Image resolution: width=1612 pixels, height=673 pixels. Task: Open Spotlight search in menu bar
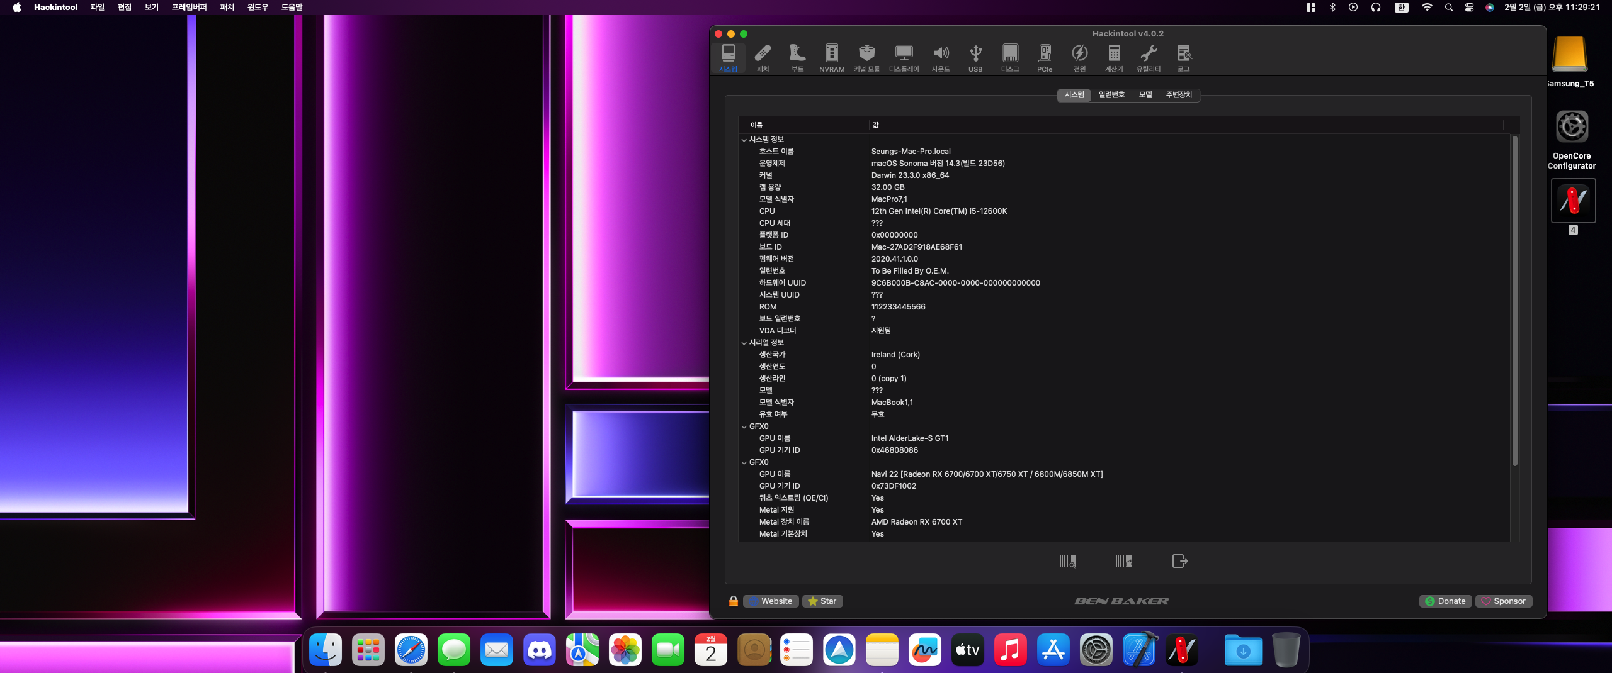coord(1449,7)
